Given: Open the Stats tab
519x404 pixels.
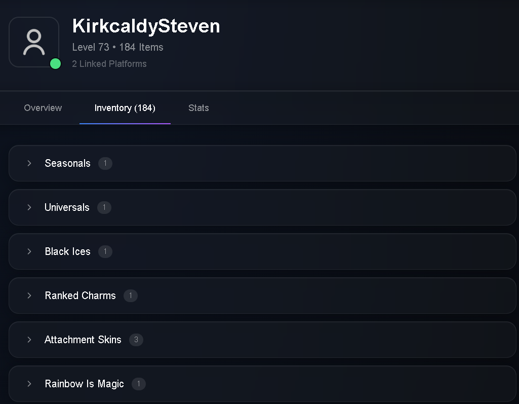Looking at the screenshot, I should (198, 107).
